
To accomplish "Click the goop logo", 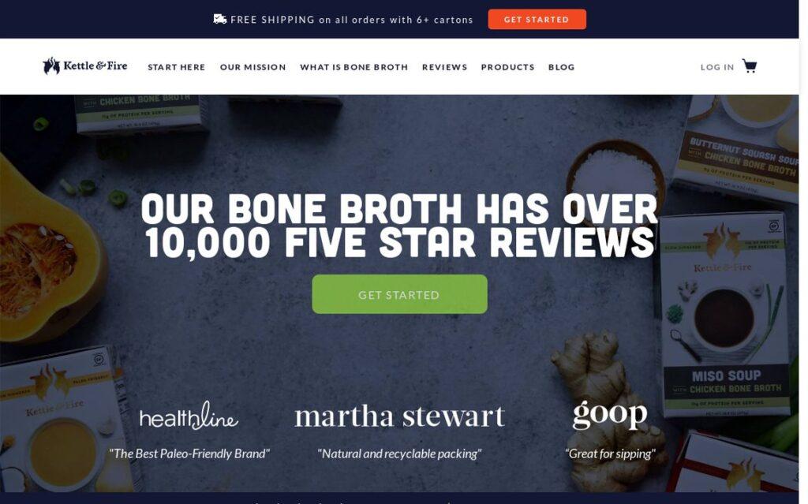I will (x=610, y=414).
